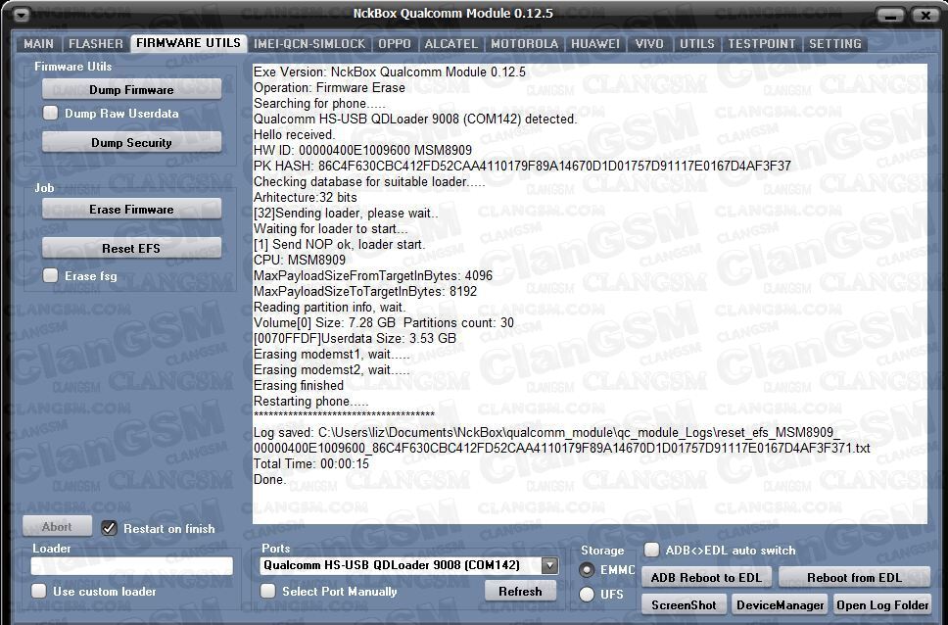Open Log Folder
The height and width of the screenshot is (625, 948).
coord(882,605)
